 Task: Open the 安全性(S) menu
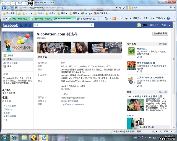(x=149, y=18)
